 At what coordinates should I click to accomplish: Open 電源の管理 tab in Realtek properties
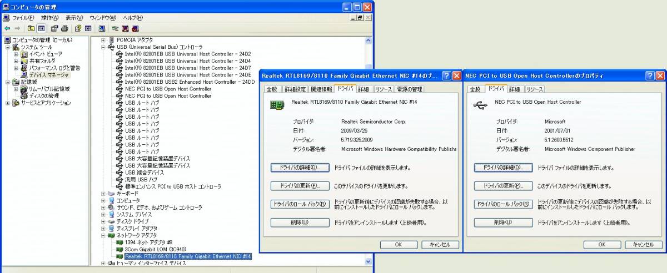pos(409,89)
